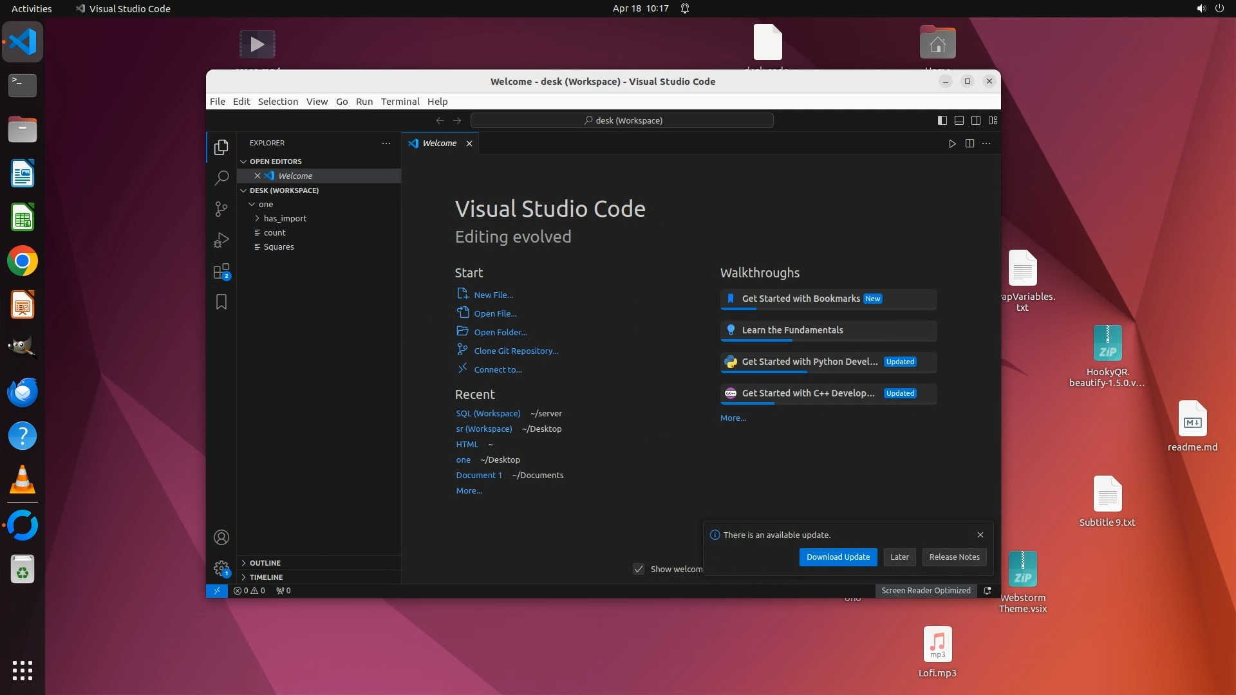
Task: Click split editor right icon
Action: coord(969,144)
